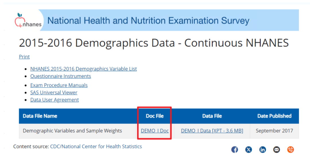Share the page on X (Twitter)
Viewport: 310px width, 161px height.
[249, 150]
